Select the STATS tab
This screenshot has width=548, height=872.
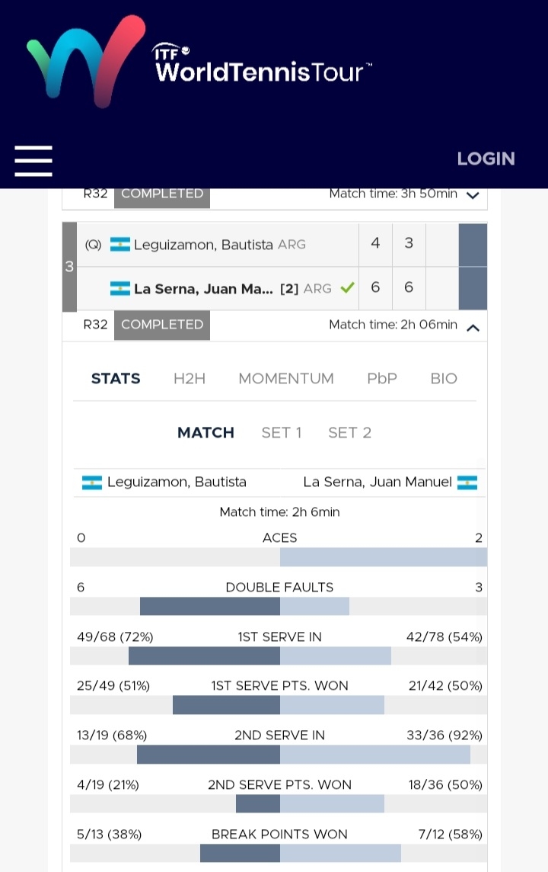click(x=116, y=379)
